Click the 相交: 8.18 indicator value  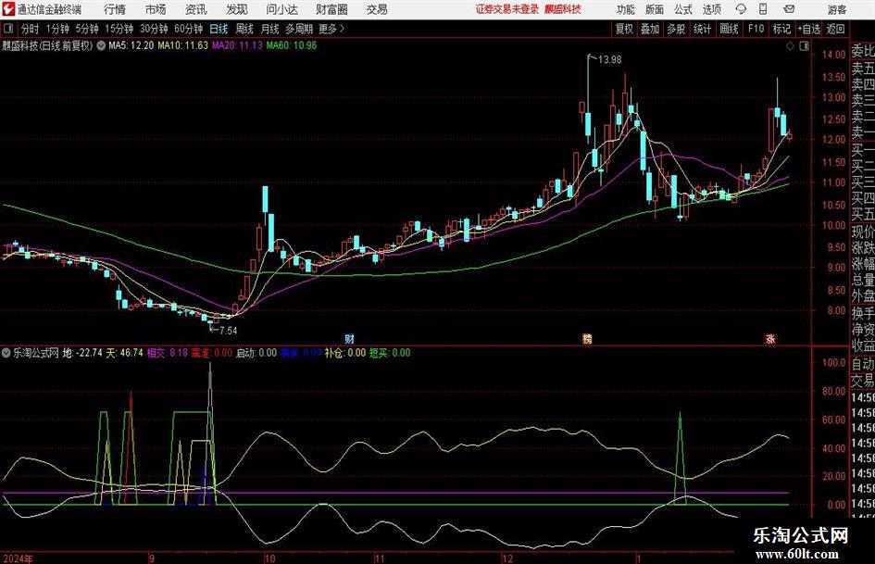click(168, 353)
